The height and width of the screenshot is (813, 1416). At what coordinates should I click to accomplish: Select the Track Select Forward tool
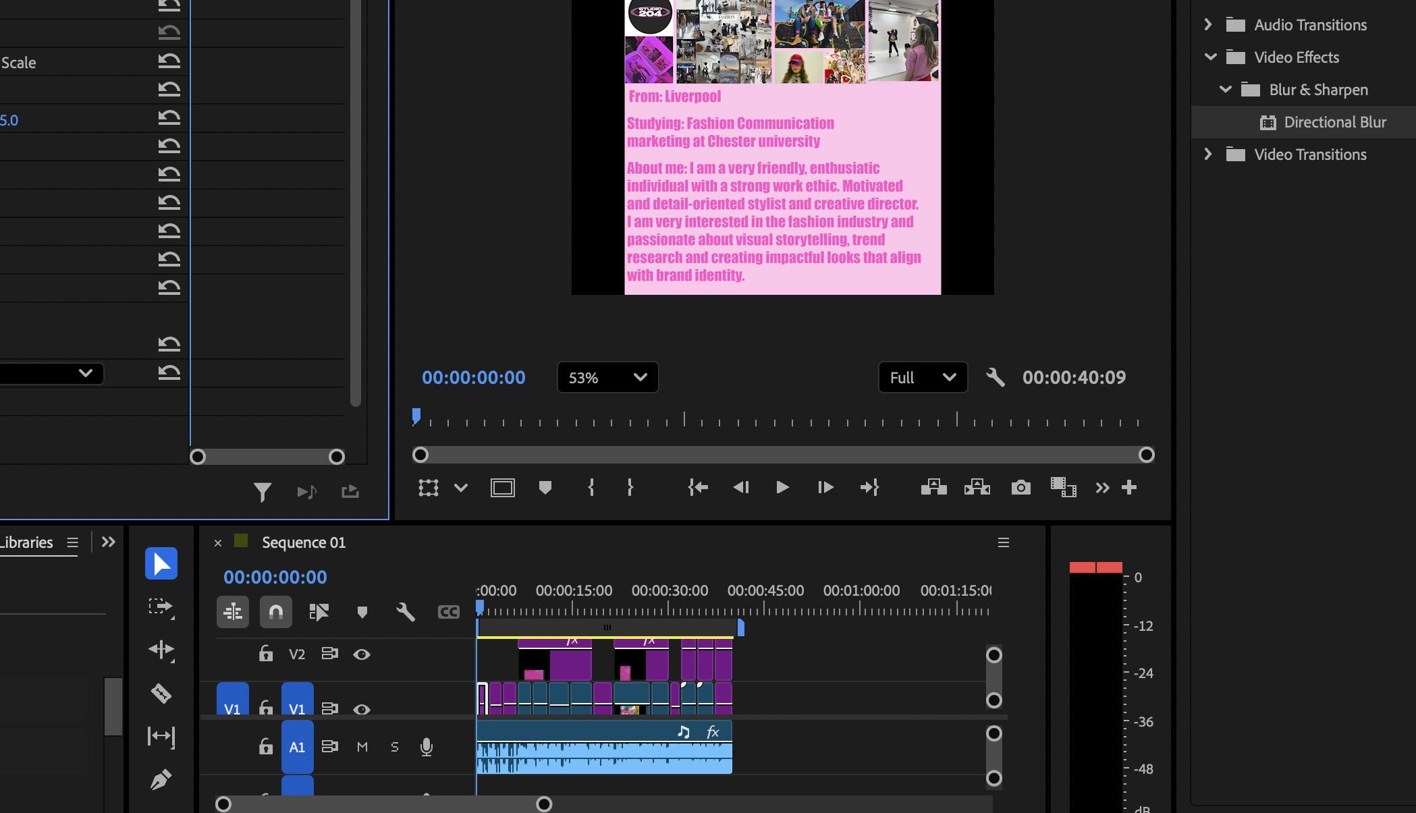point(161,607)
